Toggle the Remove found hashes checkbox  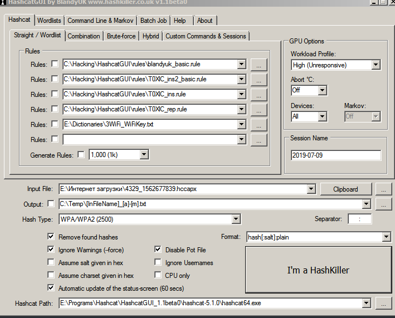[52, 237]
